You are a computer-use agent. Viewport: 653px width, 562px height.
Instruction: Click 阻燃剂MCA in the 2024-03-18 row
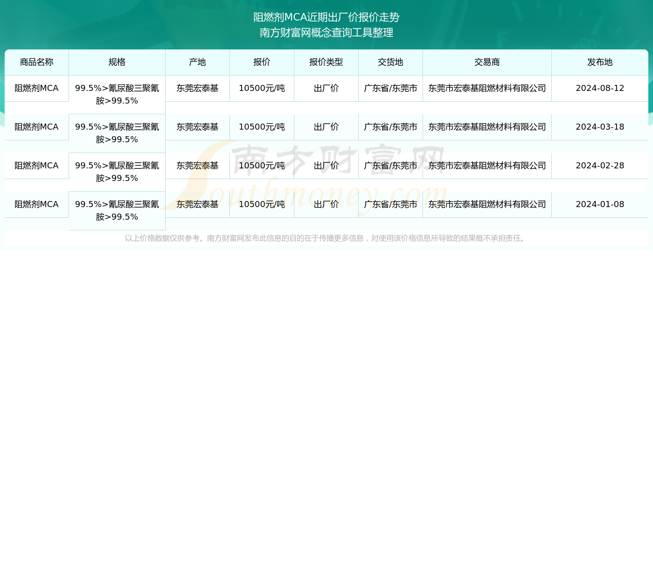click(37, 127)
